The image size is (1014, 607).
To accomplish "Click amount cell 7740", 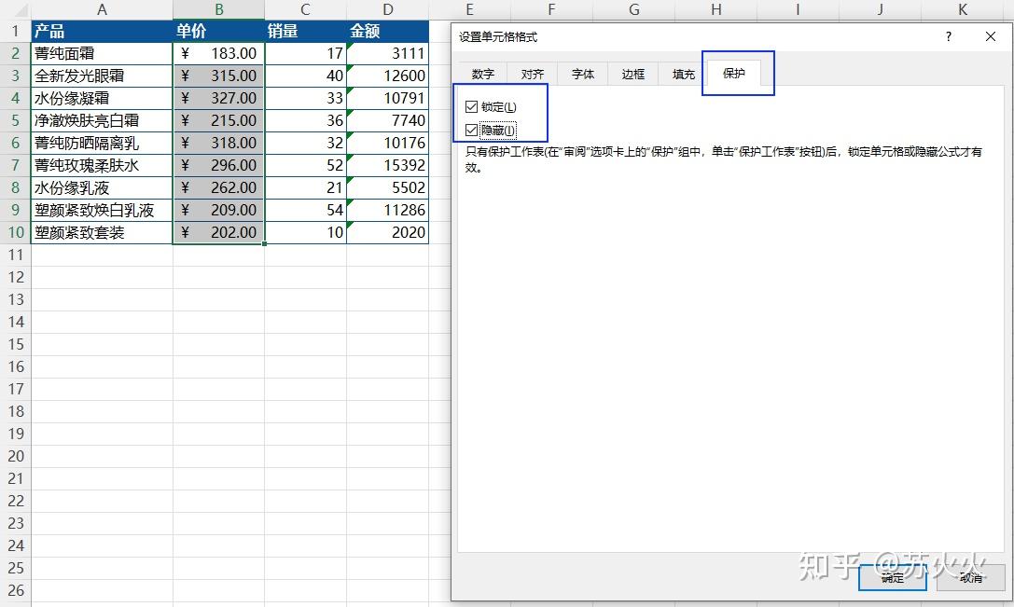I will (x=387, y=120).
